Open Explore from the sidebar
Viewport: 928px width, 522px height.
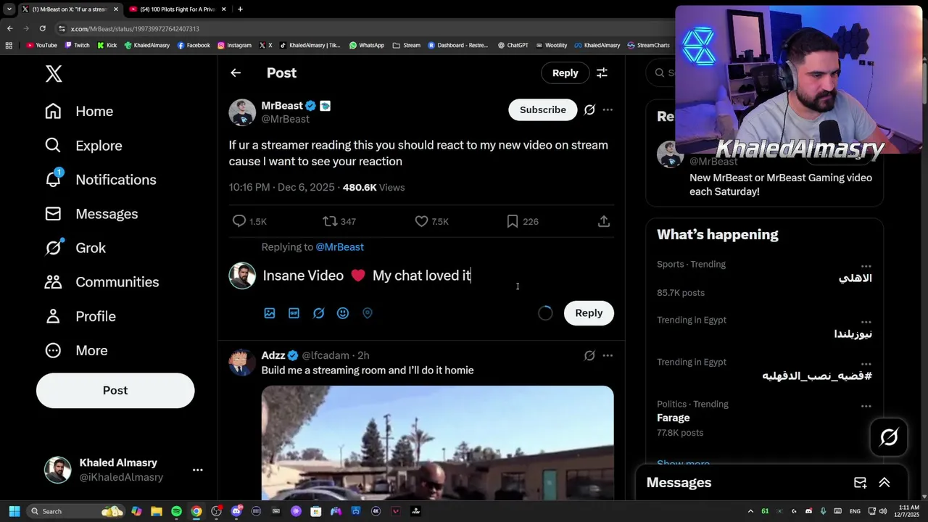click(x=83, y=145)
